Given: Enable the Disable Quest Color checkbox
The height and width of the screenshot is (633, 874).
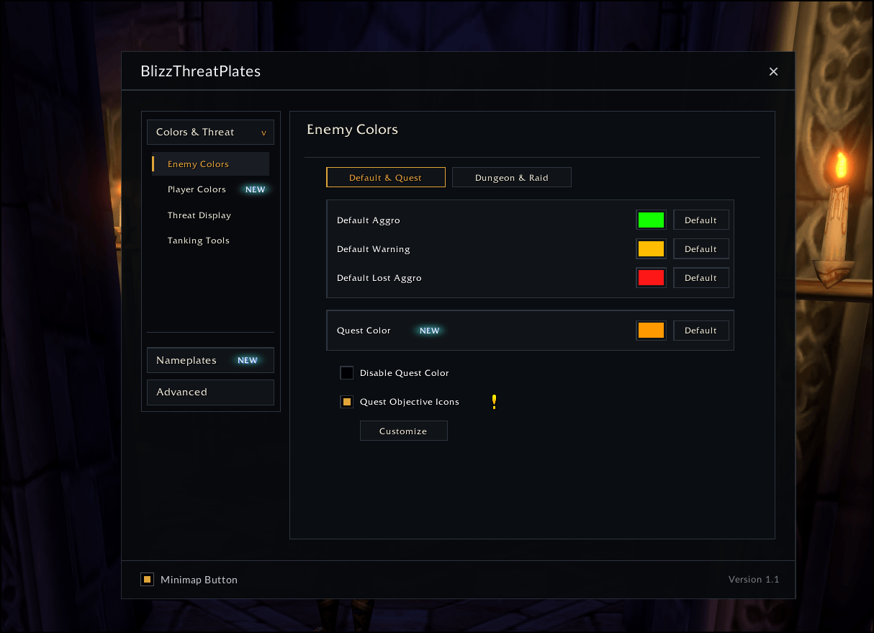Looking at the screenshot, I should (347, 373).
